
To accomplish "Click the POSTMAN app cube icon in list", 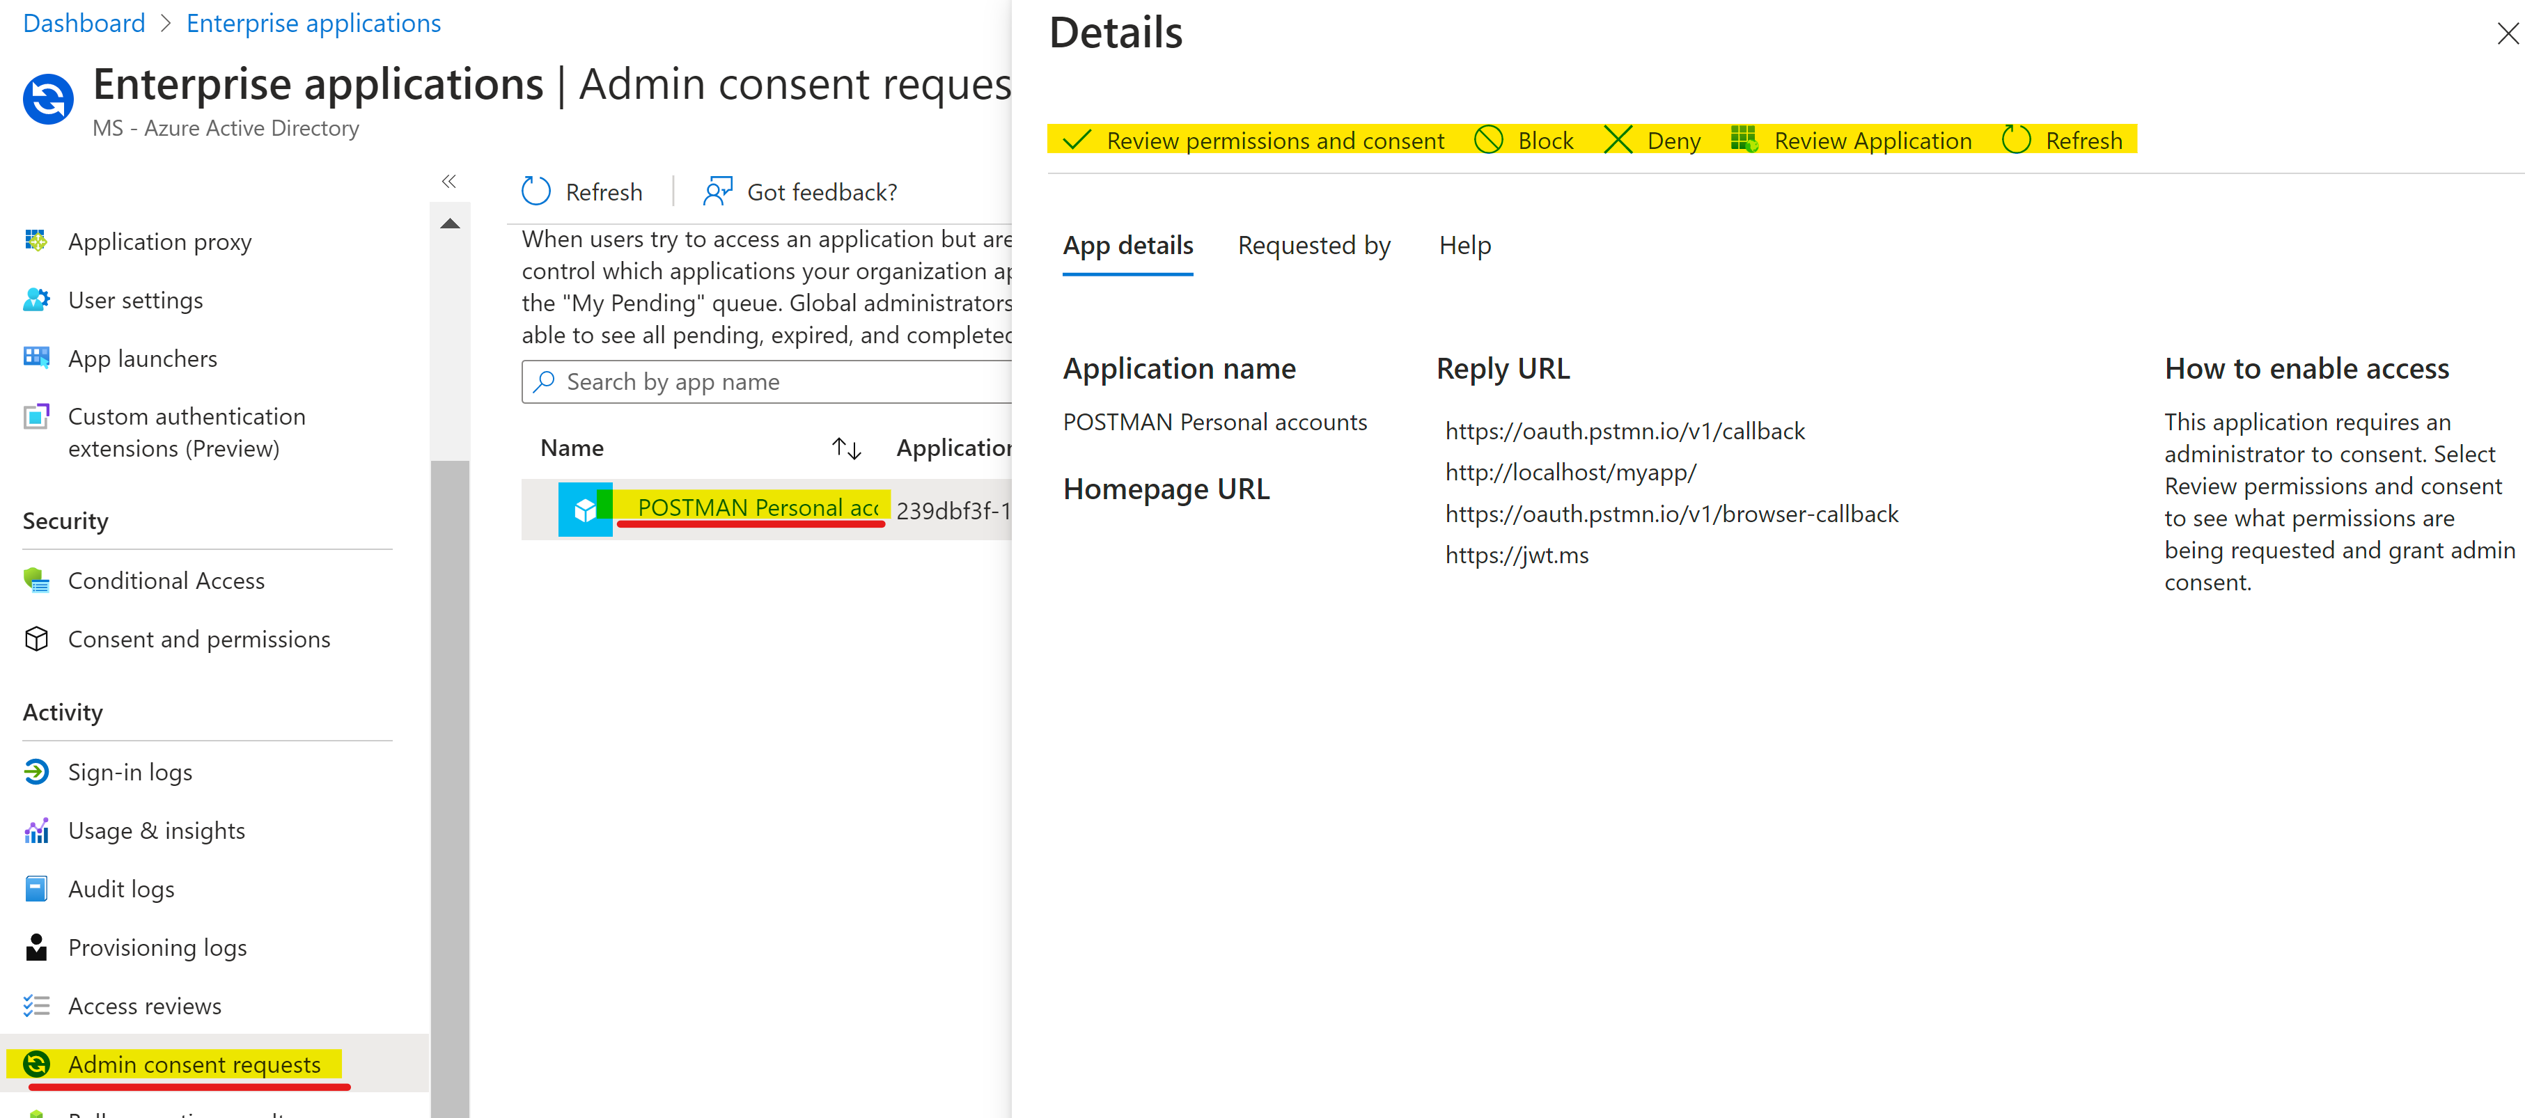I will (585, 510).
